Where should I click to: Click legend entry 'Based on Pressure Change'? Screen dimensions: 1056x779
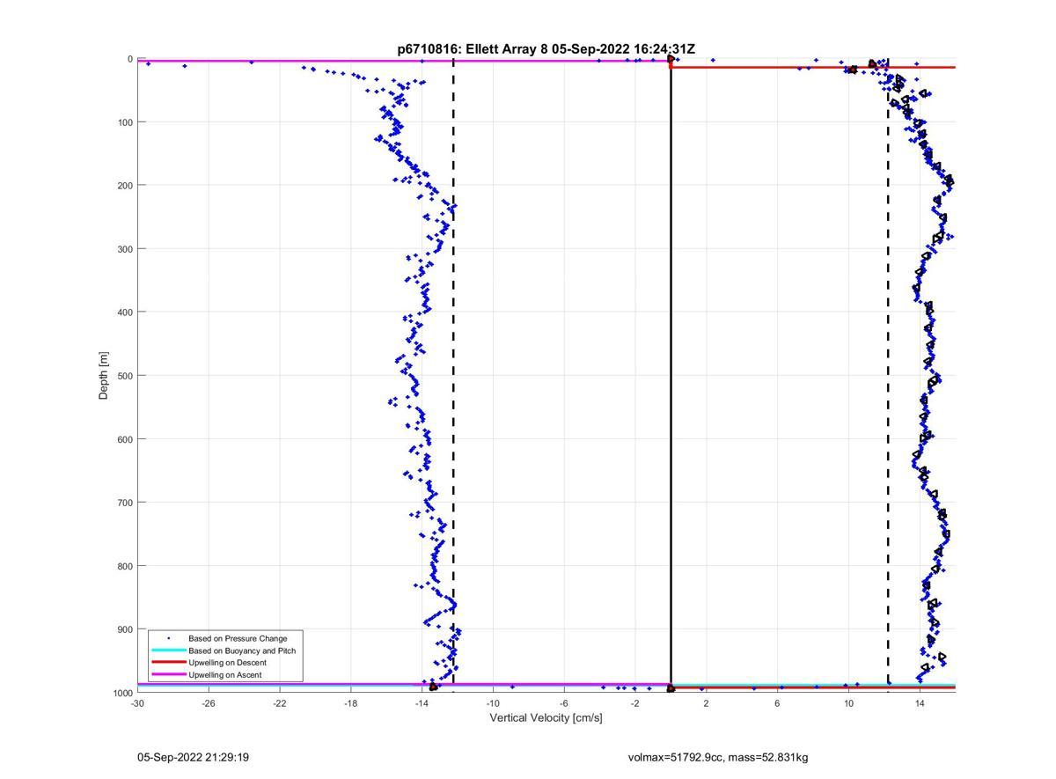(x=238, y=638)
